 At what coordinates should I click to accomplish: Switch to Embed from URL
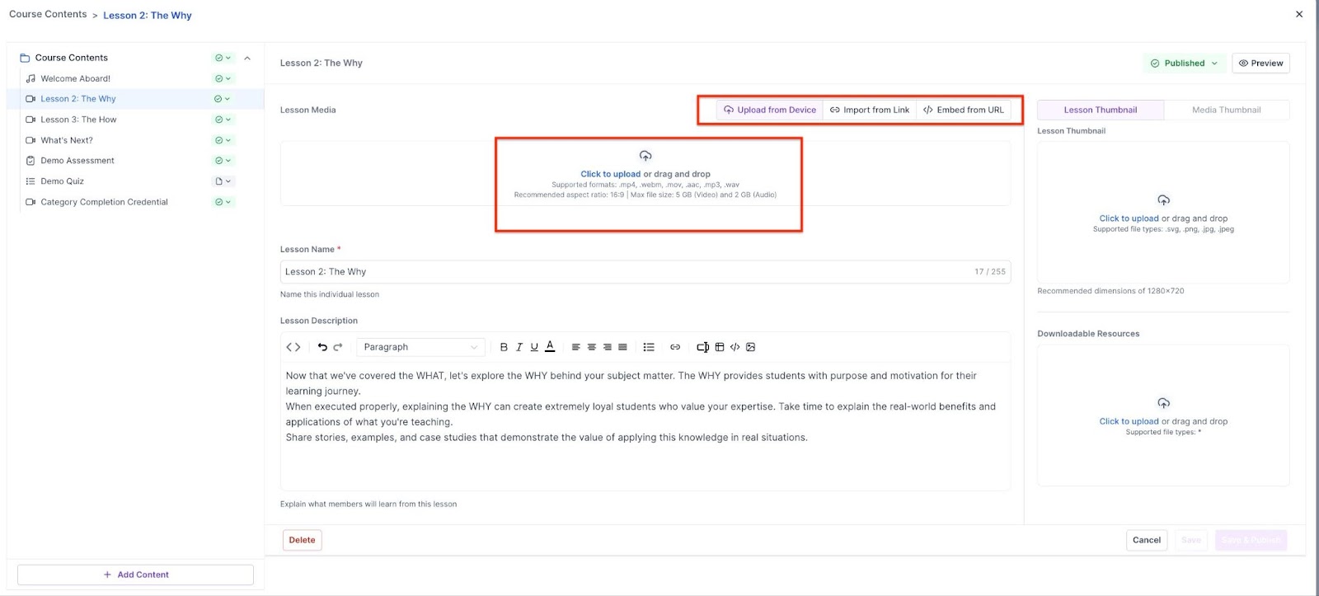[964, 110]
